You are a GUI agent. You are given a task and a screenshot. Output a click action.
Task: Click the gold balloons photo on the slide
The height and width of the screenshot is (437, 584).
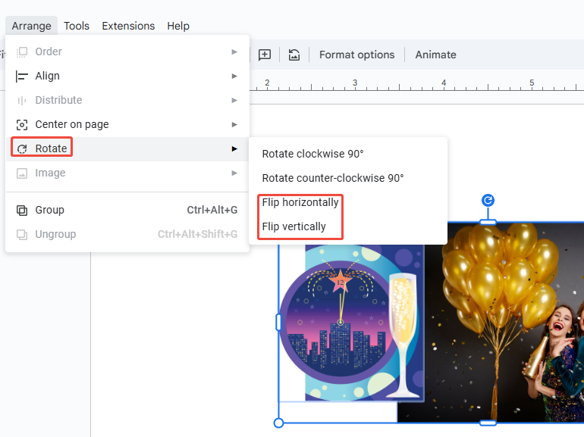click(501, 318)
